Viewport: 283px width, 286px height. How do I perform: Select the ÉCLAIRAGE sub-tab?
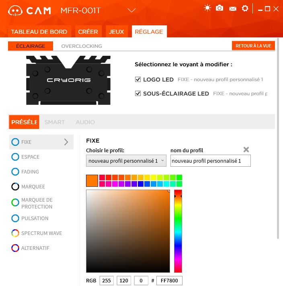click(x=31, y=46)
